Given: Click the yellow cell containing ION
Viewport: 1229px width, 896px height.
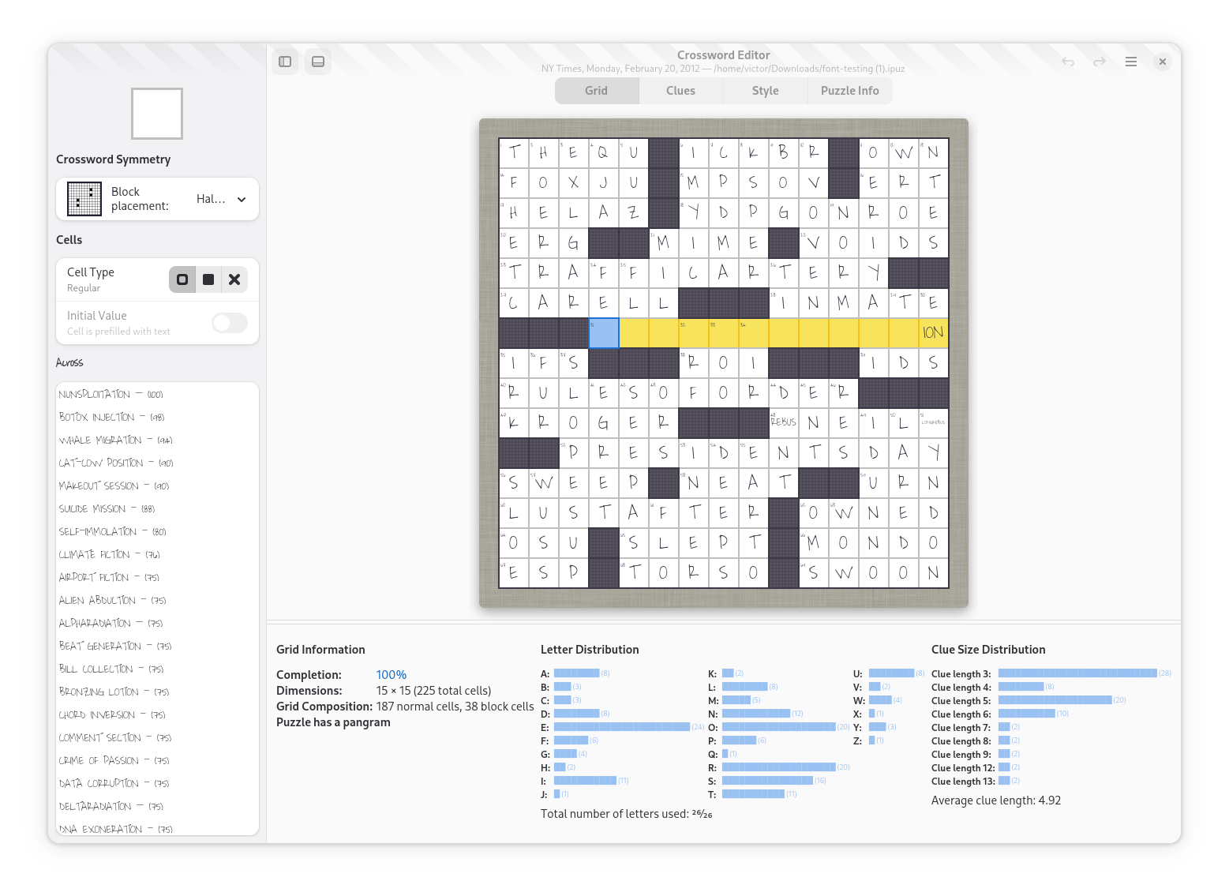Looking at the screenshot, I should pos(933,332).
